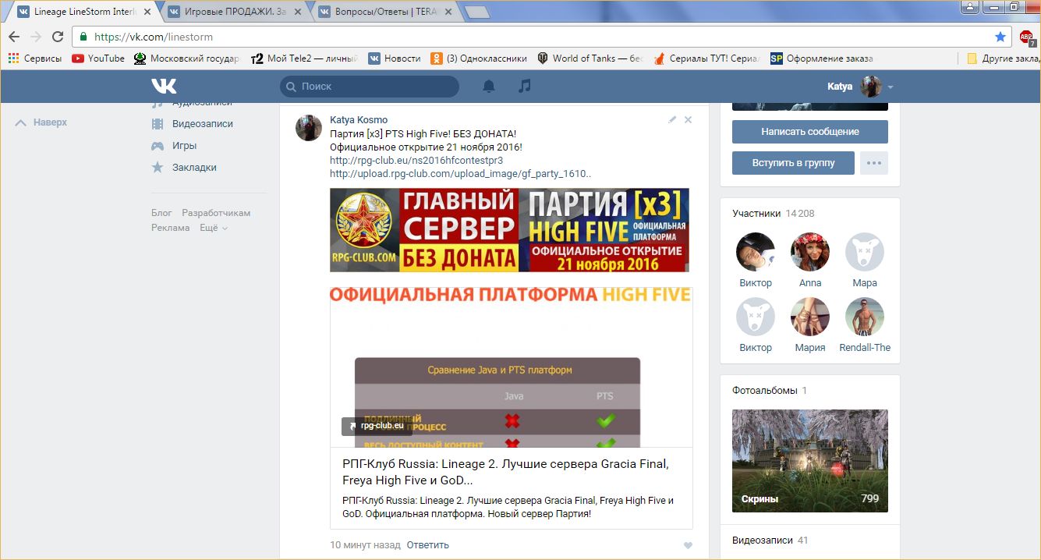
Task: Open the notifications bell
Action: (x=489, y=86)
